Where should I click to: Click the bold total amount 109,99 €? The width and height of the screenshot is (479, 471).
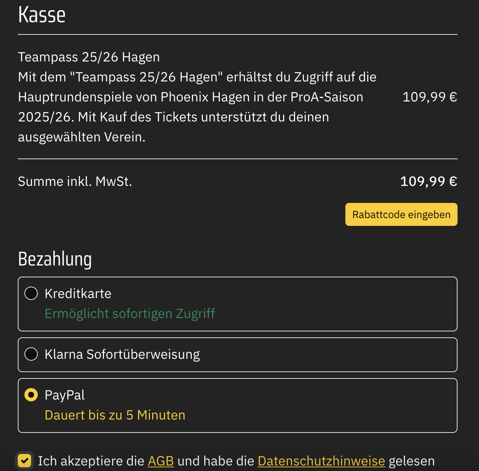(x=429, y=181)
